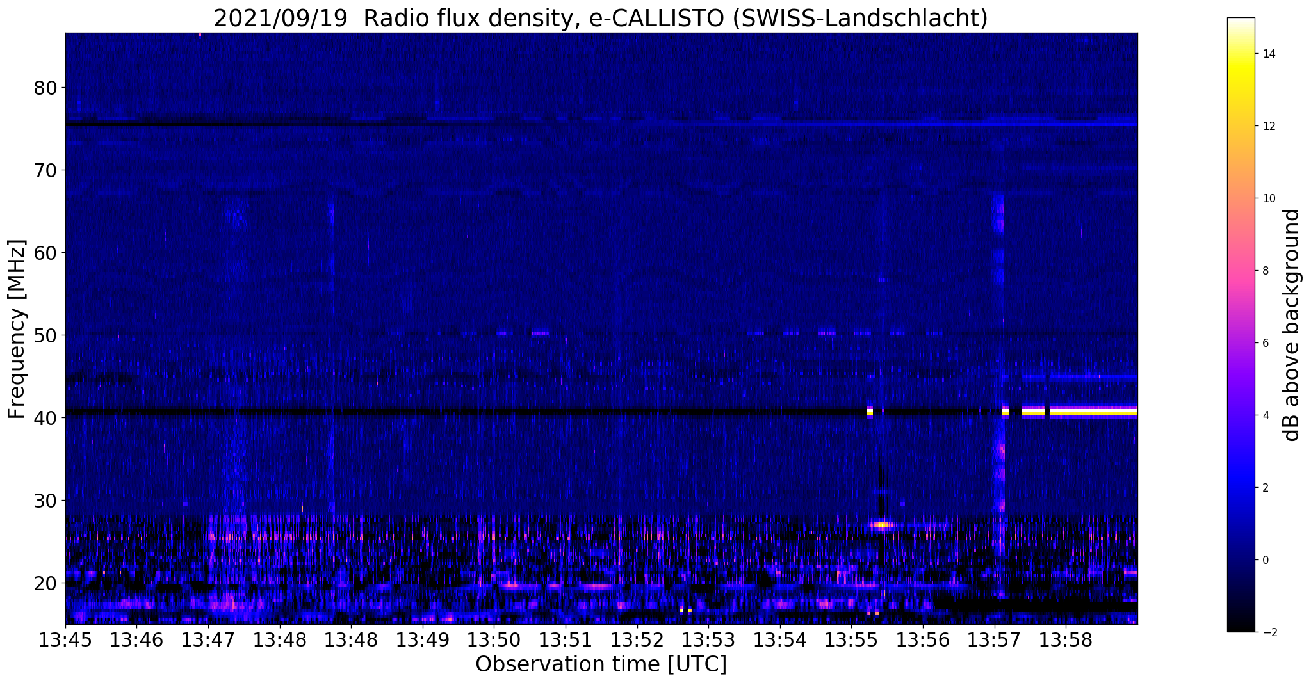This screenshot has width=1311, height=683.
Task: Click the 50 MHz frequency tick label
Action: (45, 335)
